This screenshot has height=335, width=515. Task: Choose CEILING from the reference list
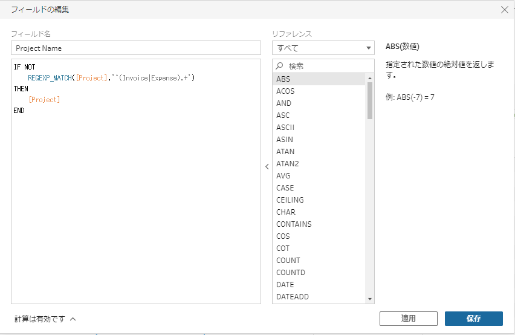click(x=290, y=200)
